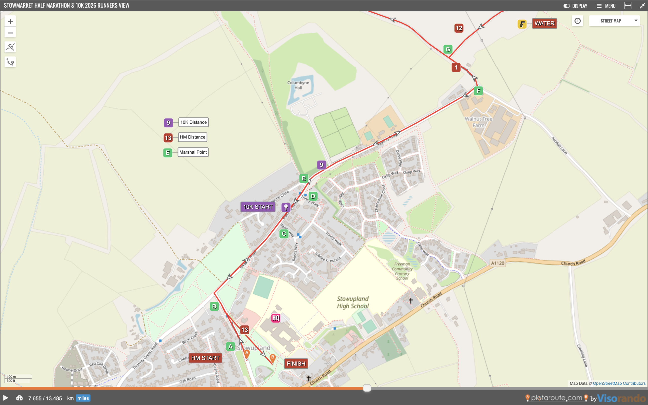Click the HM mile 13 route marker
This screenshot has height=405, width=648.
tap(245, 330)
